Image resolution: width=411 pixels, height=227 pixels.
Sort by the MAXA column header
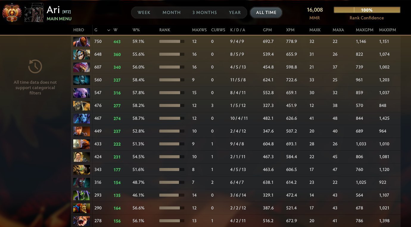pyautogui.click(x=338, y=30)
